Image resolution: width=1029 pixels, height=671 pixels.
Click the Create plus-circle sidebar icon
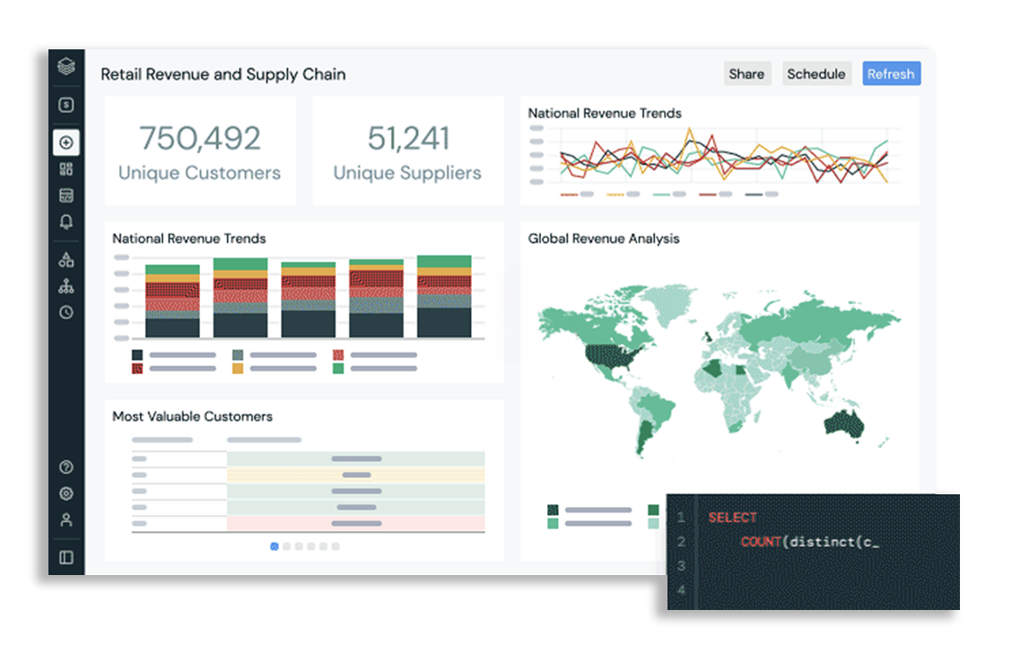coord(66,143)
